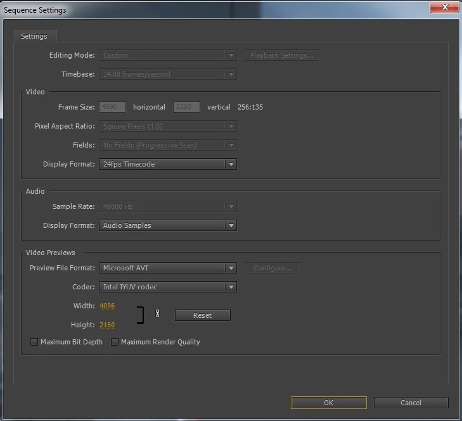
Task: Enable Maximum Bit Depth checkbox
Action: (34, 342)
